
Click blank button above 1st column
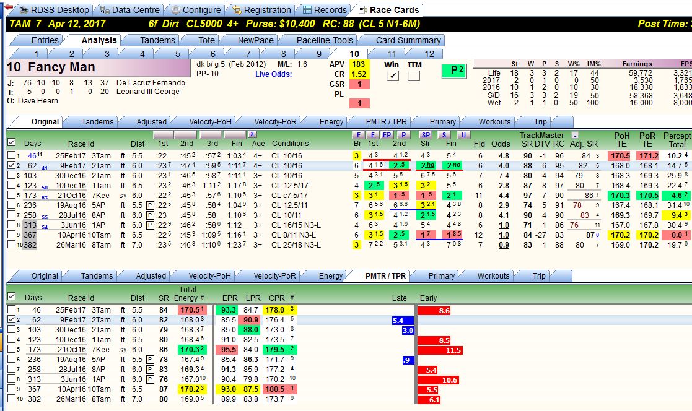[x=163, y=134]
